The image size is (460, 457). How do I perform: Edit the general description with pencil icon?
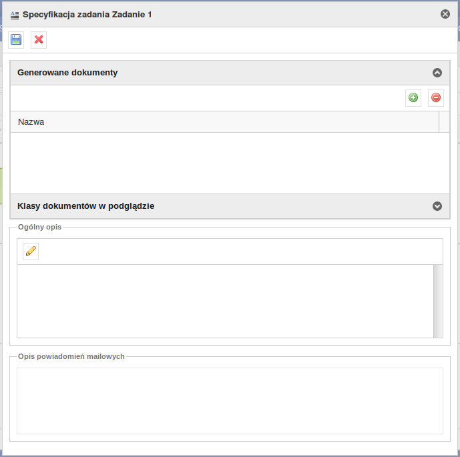tap(31, 252)
